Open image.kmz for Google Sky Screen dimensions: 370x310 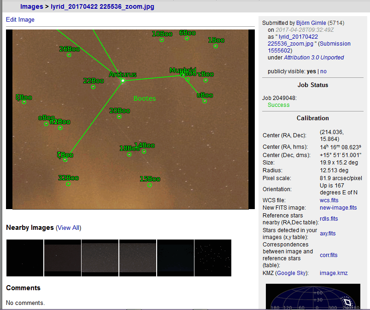(334, 273)
